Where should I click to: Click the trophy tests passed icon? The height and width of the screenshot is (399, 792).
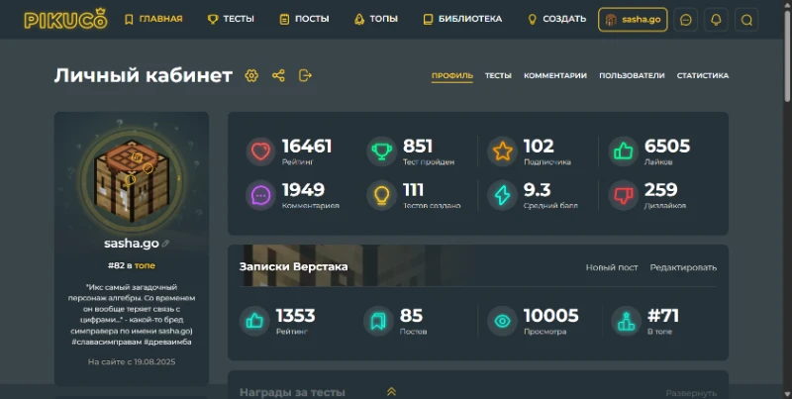pyautogui.click(x=381, y=151)
